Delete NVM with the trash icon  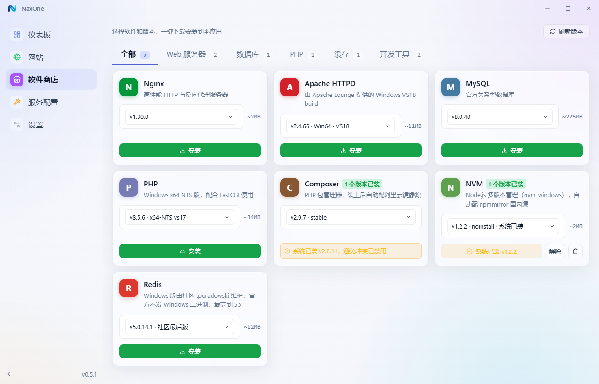[575, 251]
